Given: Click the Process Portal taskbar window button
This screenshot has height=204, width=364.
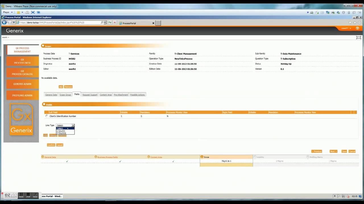Looking at the screenshot, I should point(52,196).
